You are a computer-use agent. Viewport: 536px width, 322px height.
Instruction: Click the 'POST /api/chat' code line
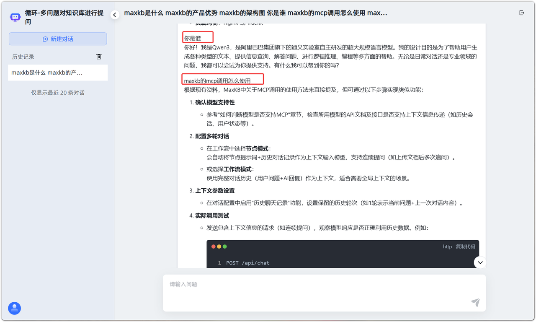247,263
